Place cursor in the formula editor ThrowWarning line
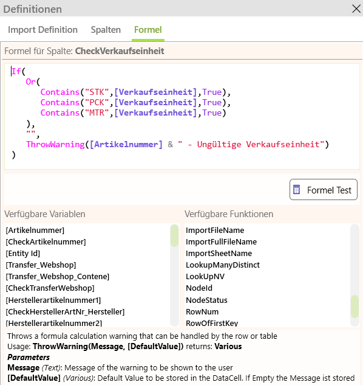 177,144
